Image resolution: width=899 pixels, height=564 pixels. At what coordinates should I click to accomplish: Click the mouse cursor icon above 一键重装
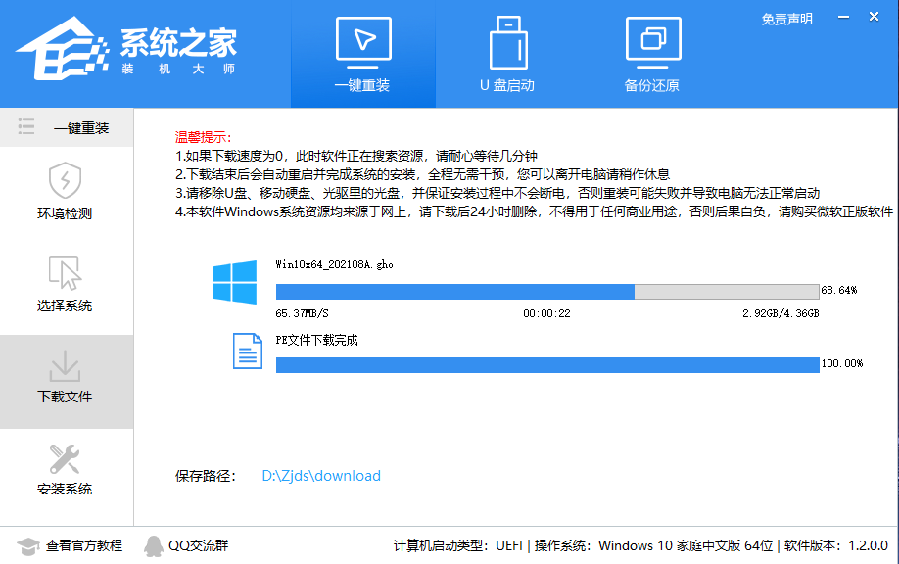click(x=362, y=37)
